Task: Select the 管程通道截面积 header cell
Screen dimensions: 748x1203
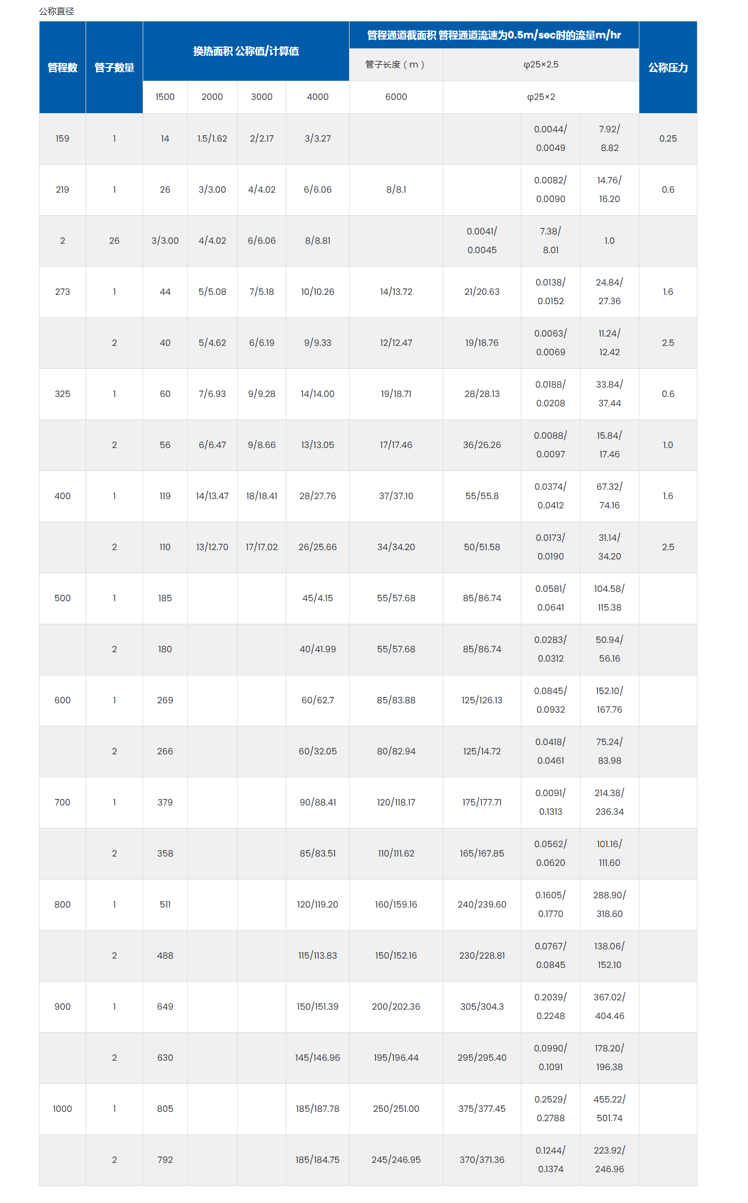Action: tap(494, 35)
